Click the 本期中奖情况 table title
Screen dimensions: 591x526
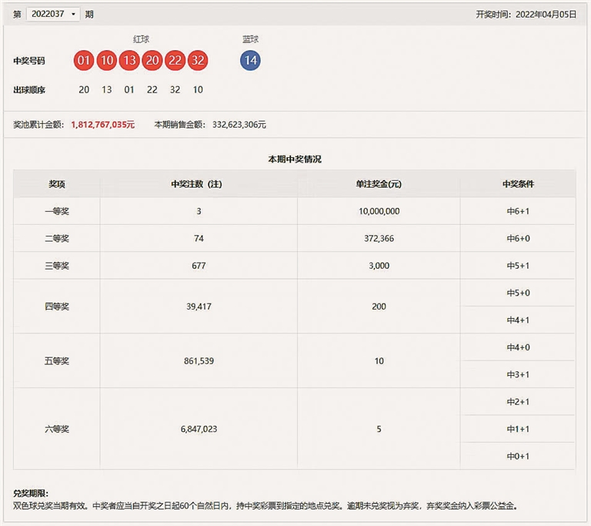(x=294, y=159)
